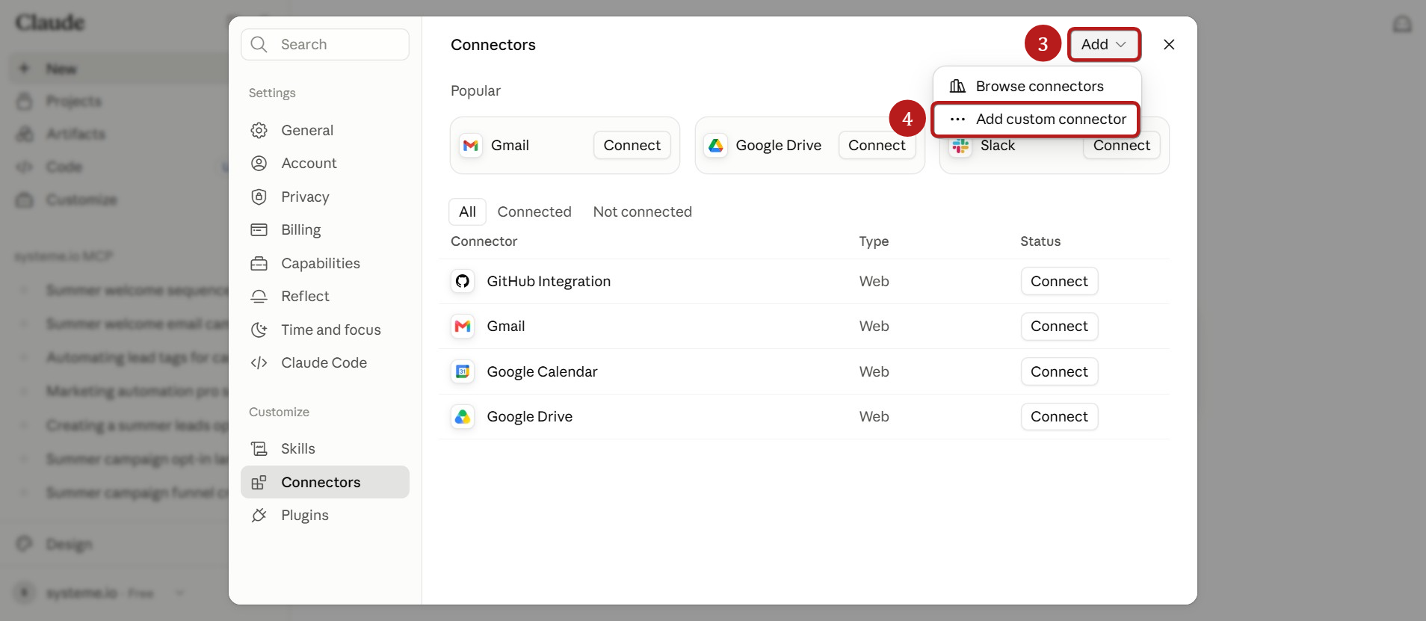Click the Web type in the GitHub Integration row

[x=874, y=281]
